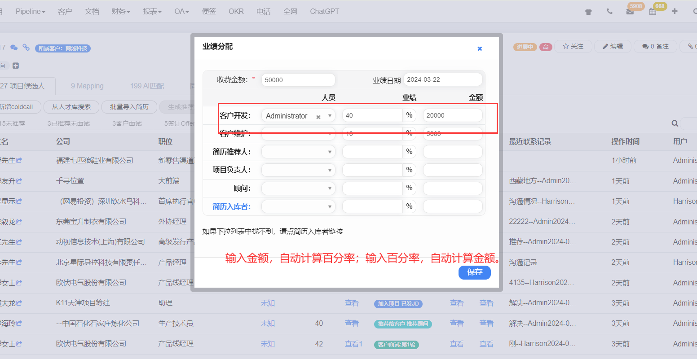Click the 收费金额 input field
This screenshot has width=697, height=359.
click(298, 80)
